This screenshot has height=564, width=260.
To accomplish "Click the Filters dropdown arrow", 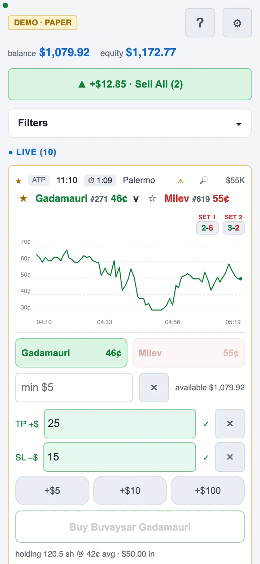I will click(238, 124).
